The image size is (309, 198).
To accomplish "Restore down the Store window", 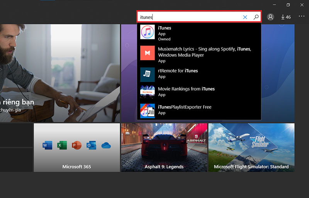I will pos(288,5).
